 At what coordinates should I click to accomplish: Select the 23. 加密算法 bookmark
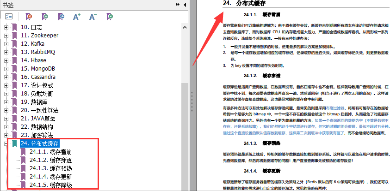[x=37, y=135]
